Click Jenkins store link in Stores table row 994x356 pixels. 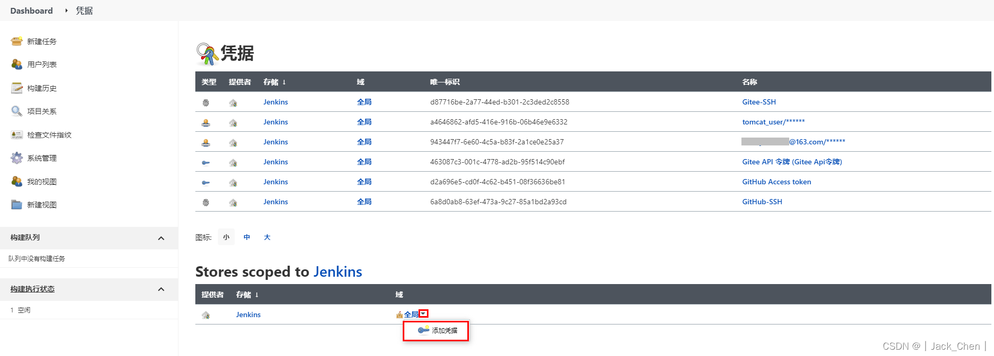pyautogui.click(x=248, y=315)
